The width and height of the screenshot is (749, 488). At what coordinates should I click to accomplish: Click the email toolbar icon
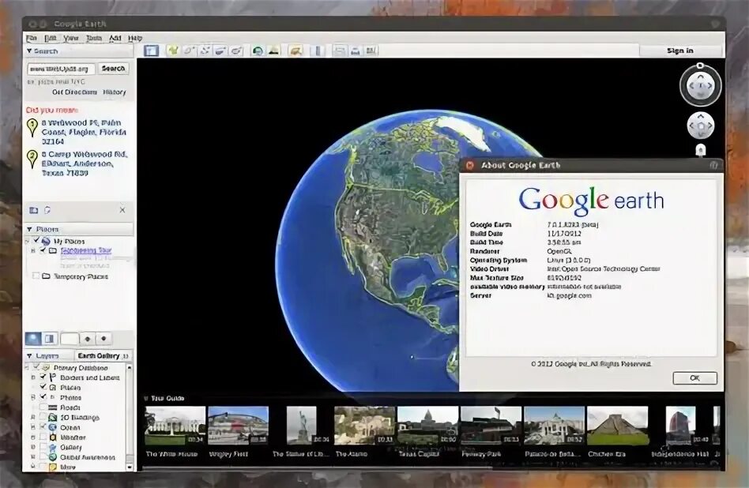click(x=340, y=50)
